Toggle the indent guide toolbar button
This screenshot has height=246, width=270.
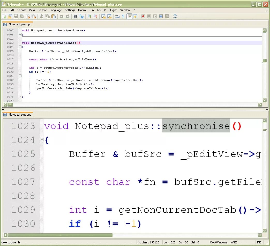(129, 16)
